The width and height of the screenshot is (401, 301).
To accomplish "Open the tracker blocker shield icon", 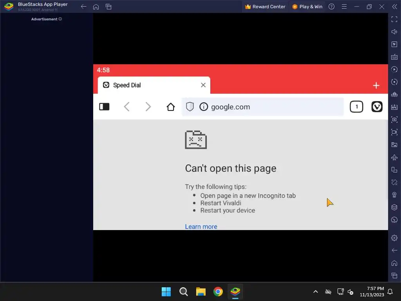I will click(190, 107).
